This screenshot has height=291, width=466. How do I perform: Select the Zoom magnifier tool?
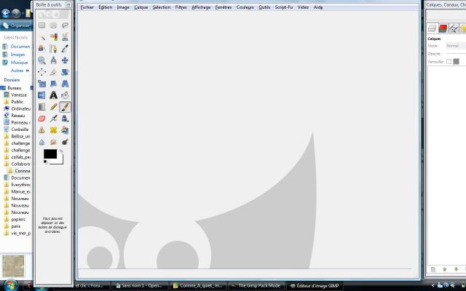[42, 60]
